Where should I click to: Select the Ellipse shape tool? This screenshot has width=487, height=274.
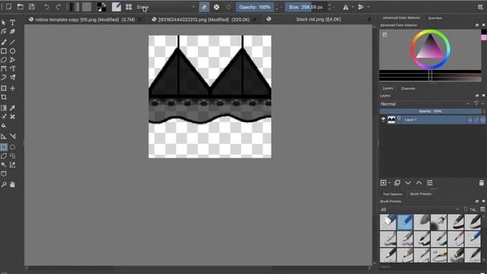click(12, 51)
